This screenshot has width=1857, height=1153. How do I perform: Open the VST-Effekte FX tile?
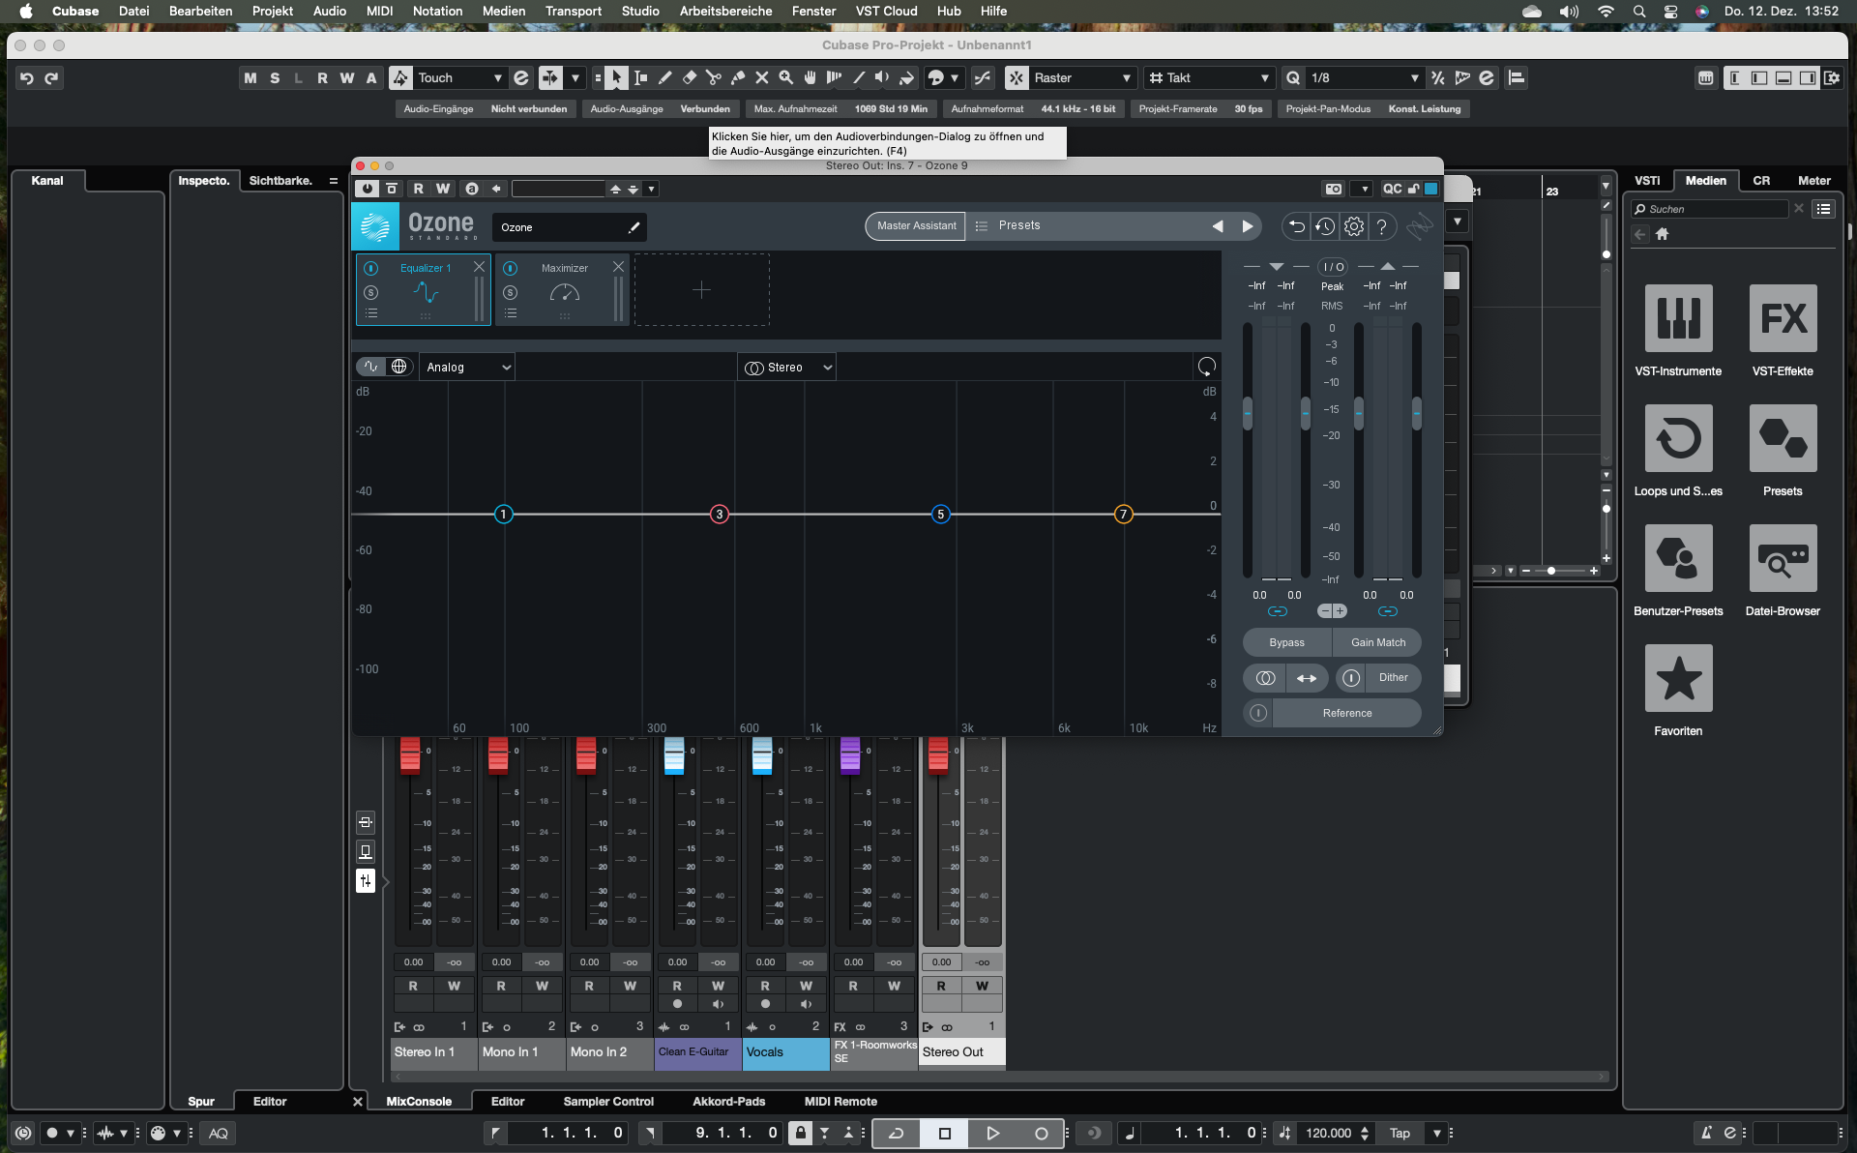[1783, 319]
